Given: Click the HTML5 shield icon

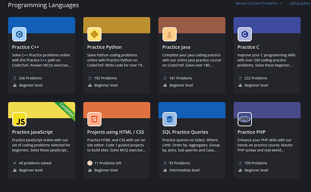Looking at the screenshot, I should [x=94, y=119].
